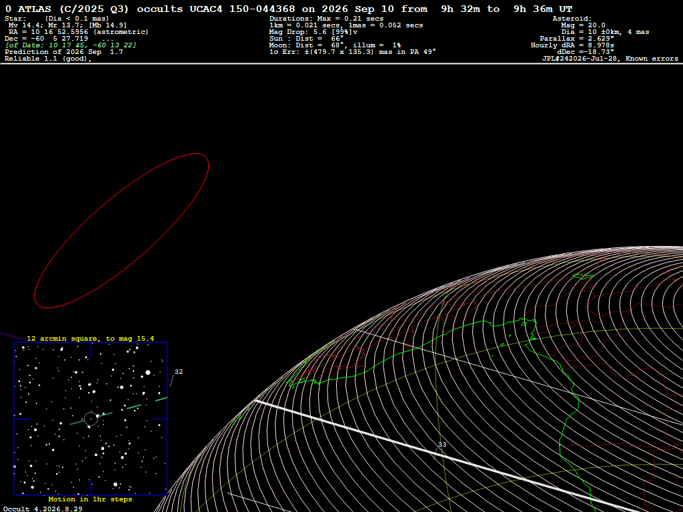Select the target star circle in finder chart

[91, 419]
